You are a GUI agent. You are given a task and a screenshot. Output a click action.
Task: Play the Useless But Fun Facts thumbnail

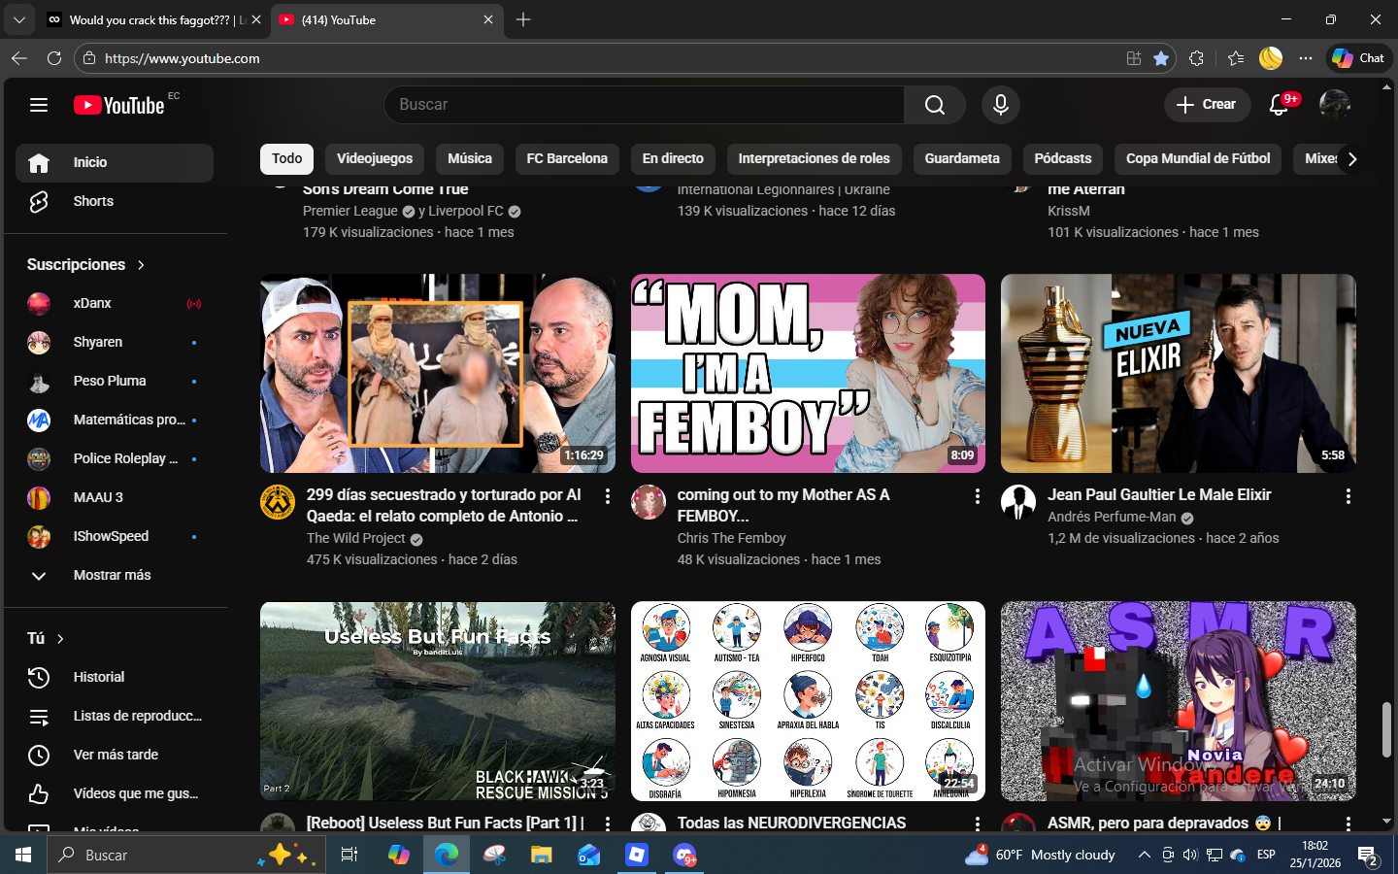click(438, 701)
